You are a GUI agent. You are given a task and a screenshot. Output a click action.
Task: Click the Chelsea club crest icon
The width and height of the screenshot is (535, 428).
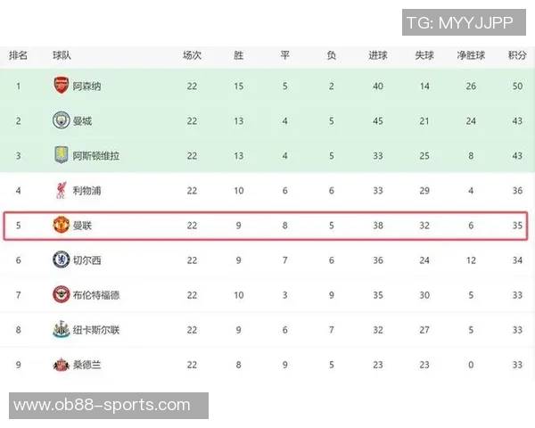(61, 260)
